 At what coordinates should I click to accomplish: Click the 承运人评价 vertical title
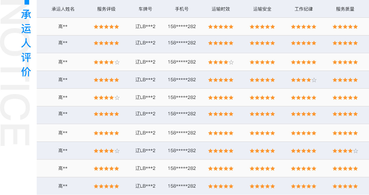click(26, 43)
